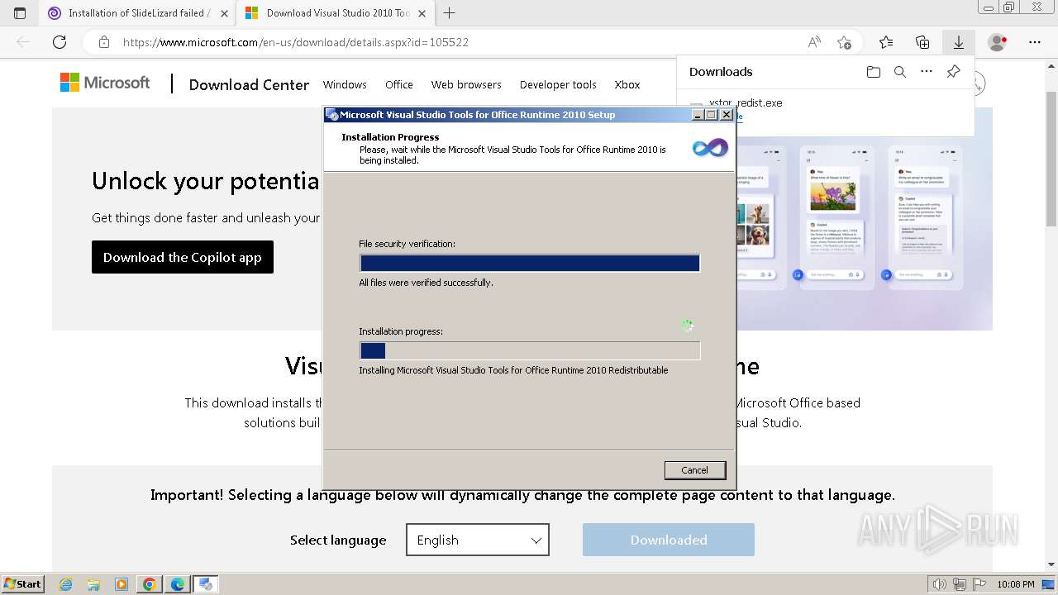Select the setup installer taskbar button
The image size is (1058, 595).
[206, 584]
